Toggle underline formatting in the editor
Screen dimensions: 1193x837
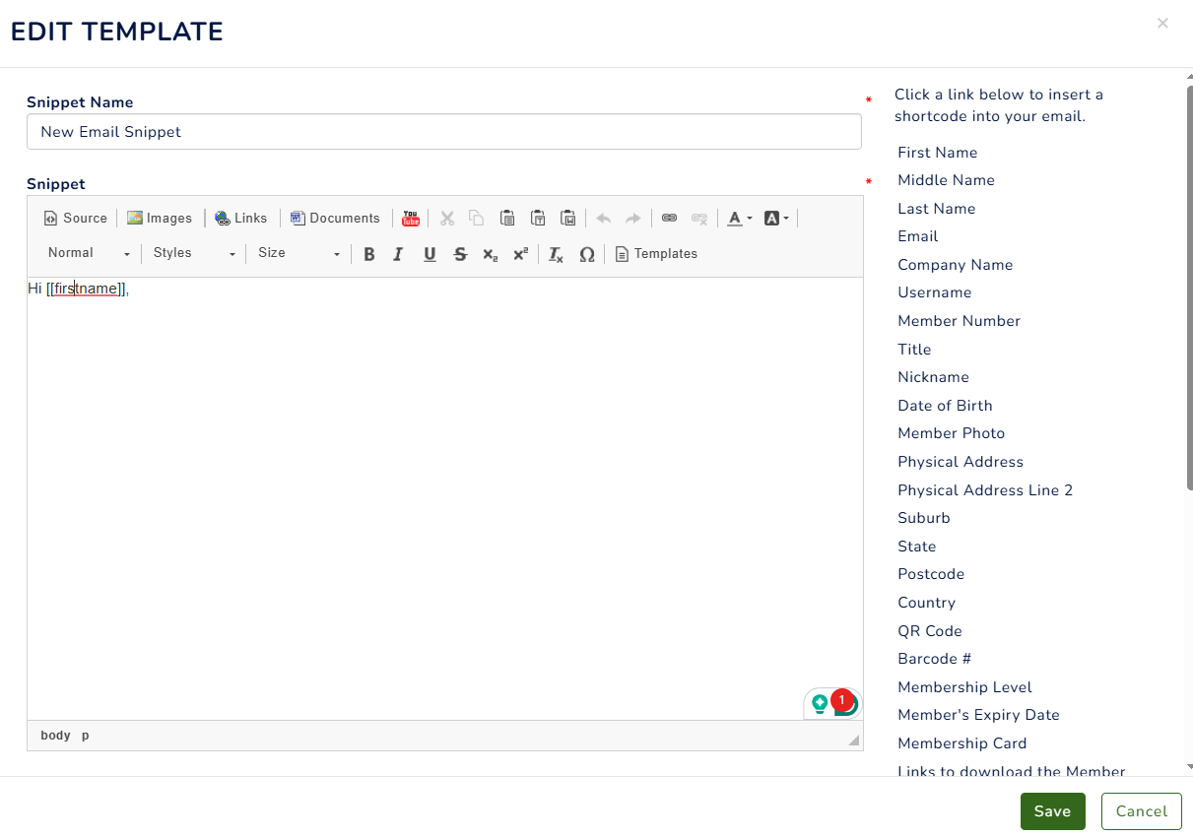click(x=429, y=254)
